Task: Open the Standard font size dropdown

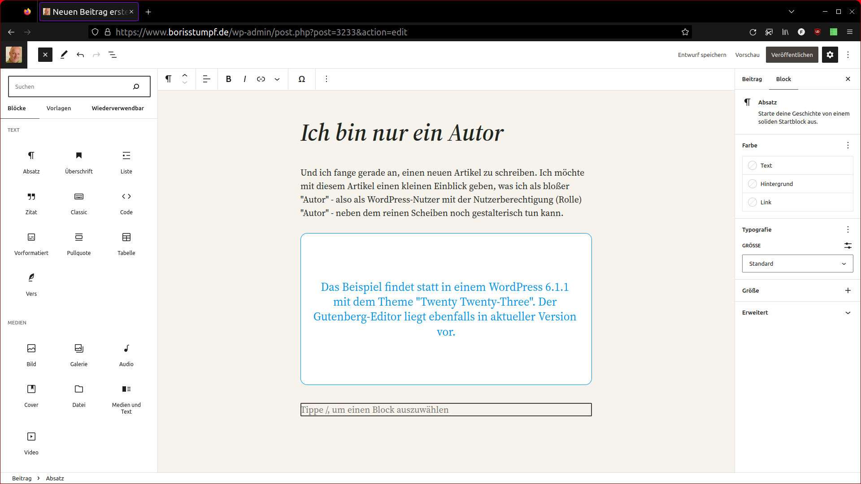Action: (797, 264)
